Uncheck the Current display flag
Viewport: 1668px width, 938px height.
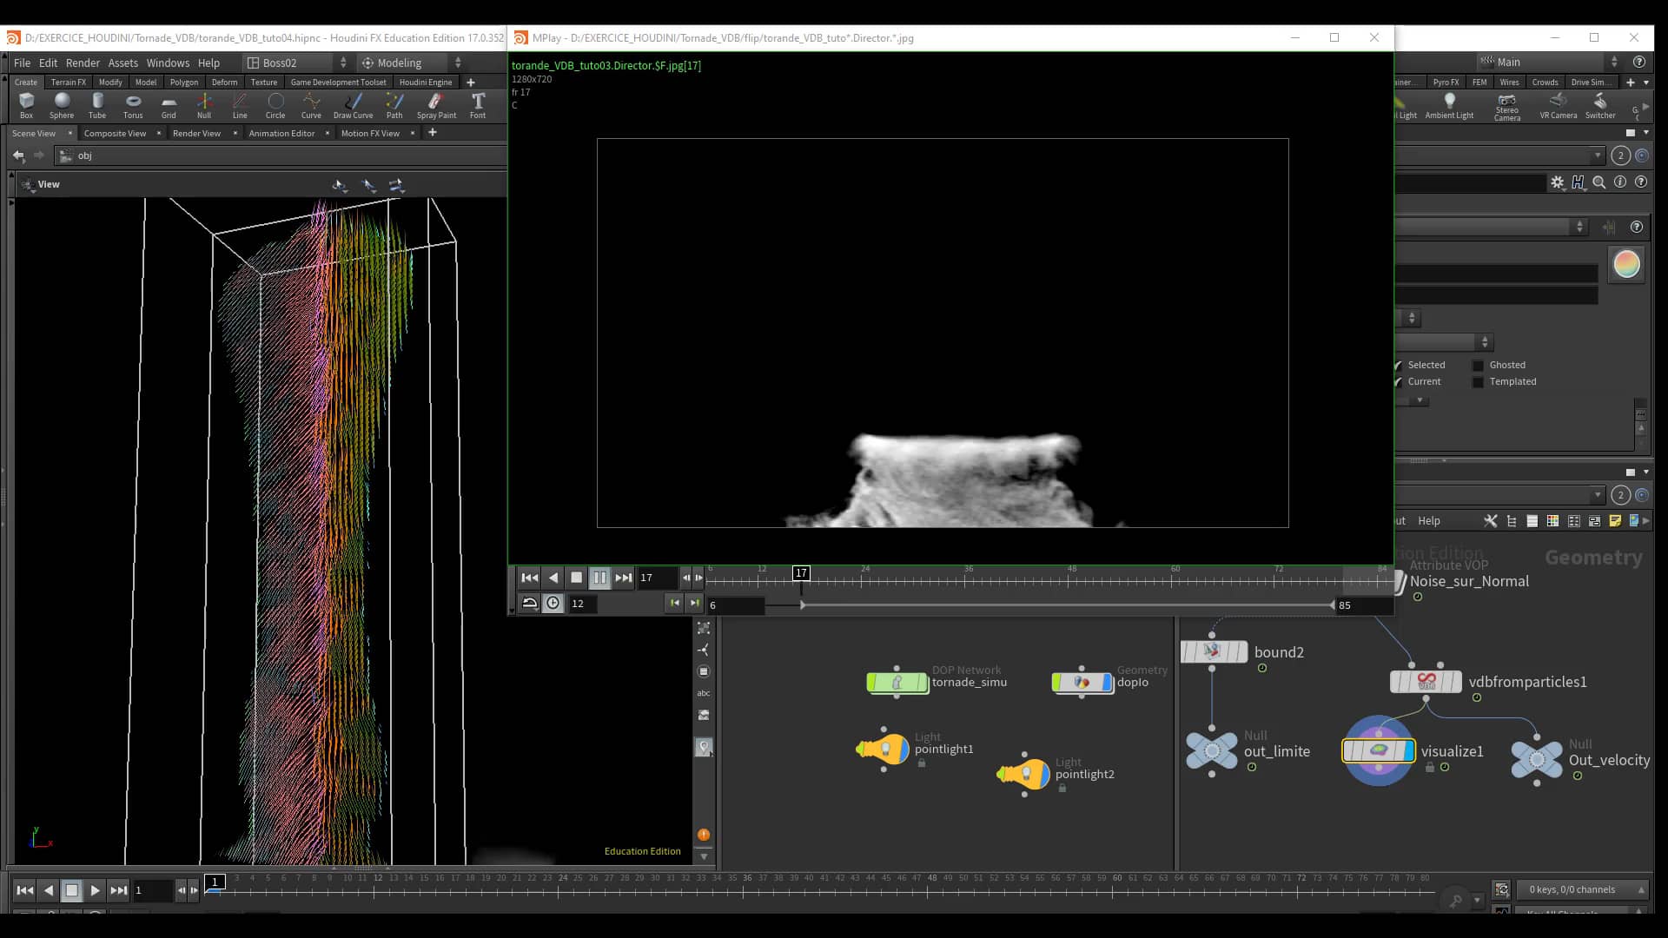coord(1400,381)
